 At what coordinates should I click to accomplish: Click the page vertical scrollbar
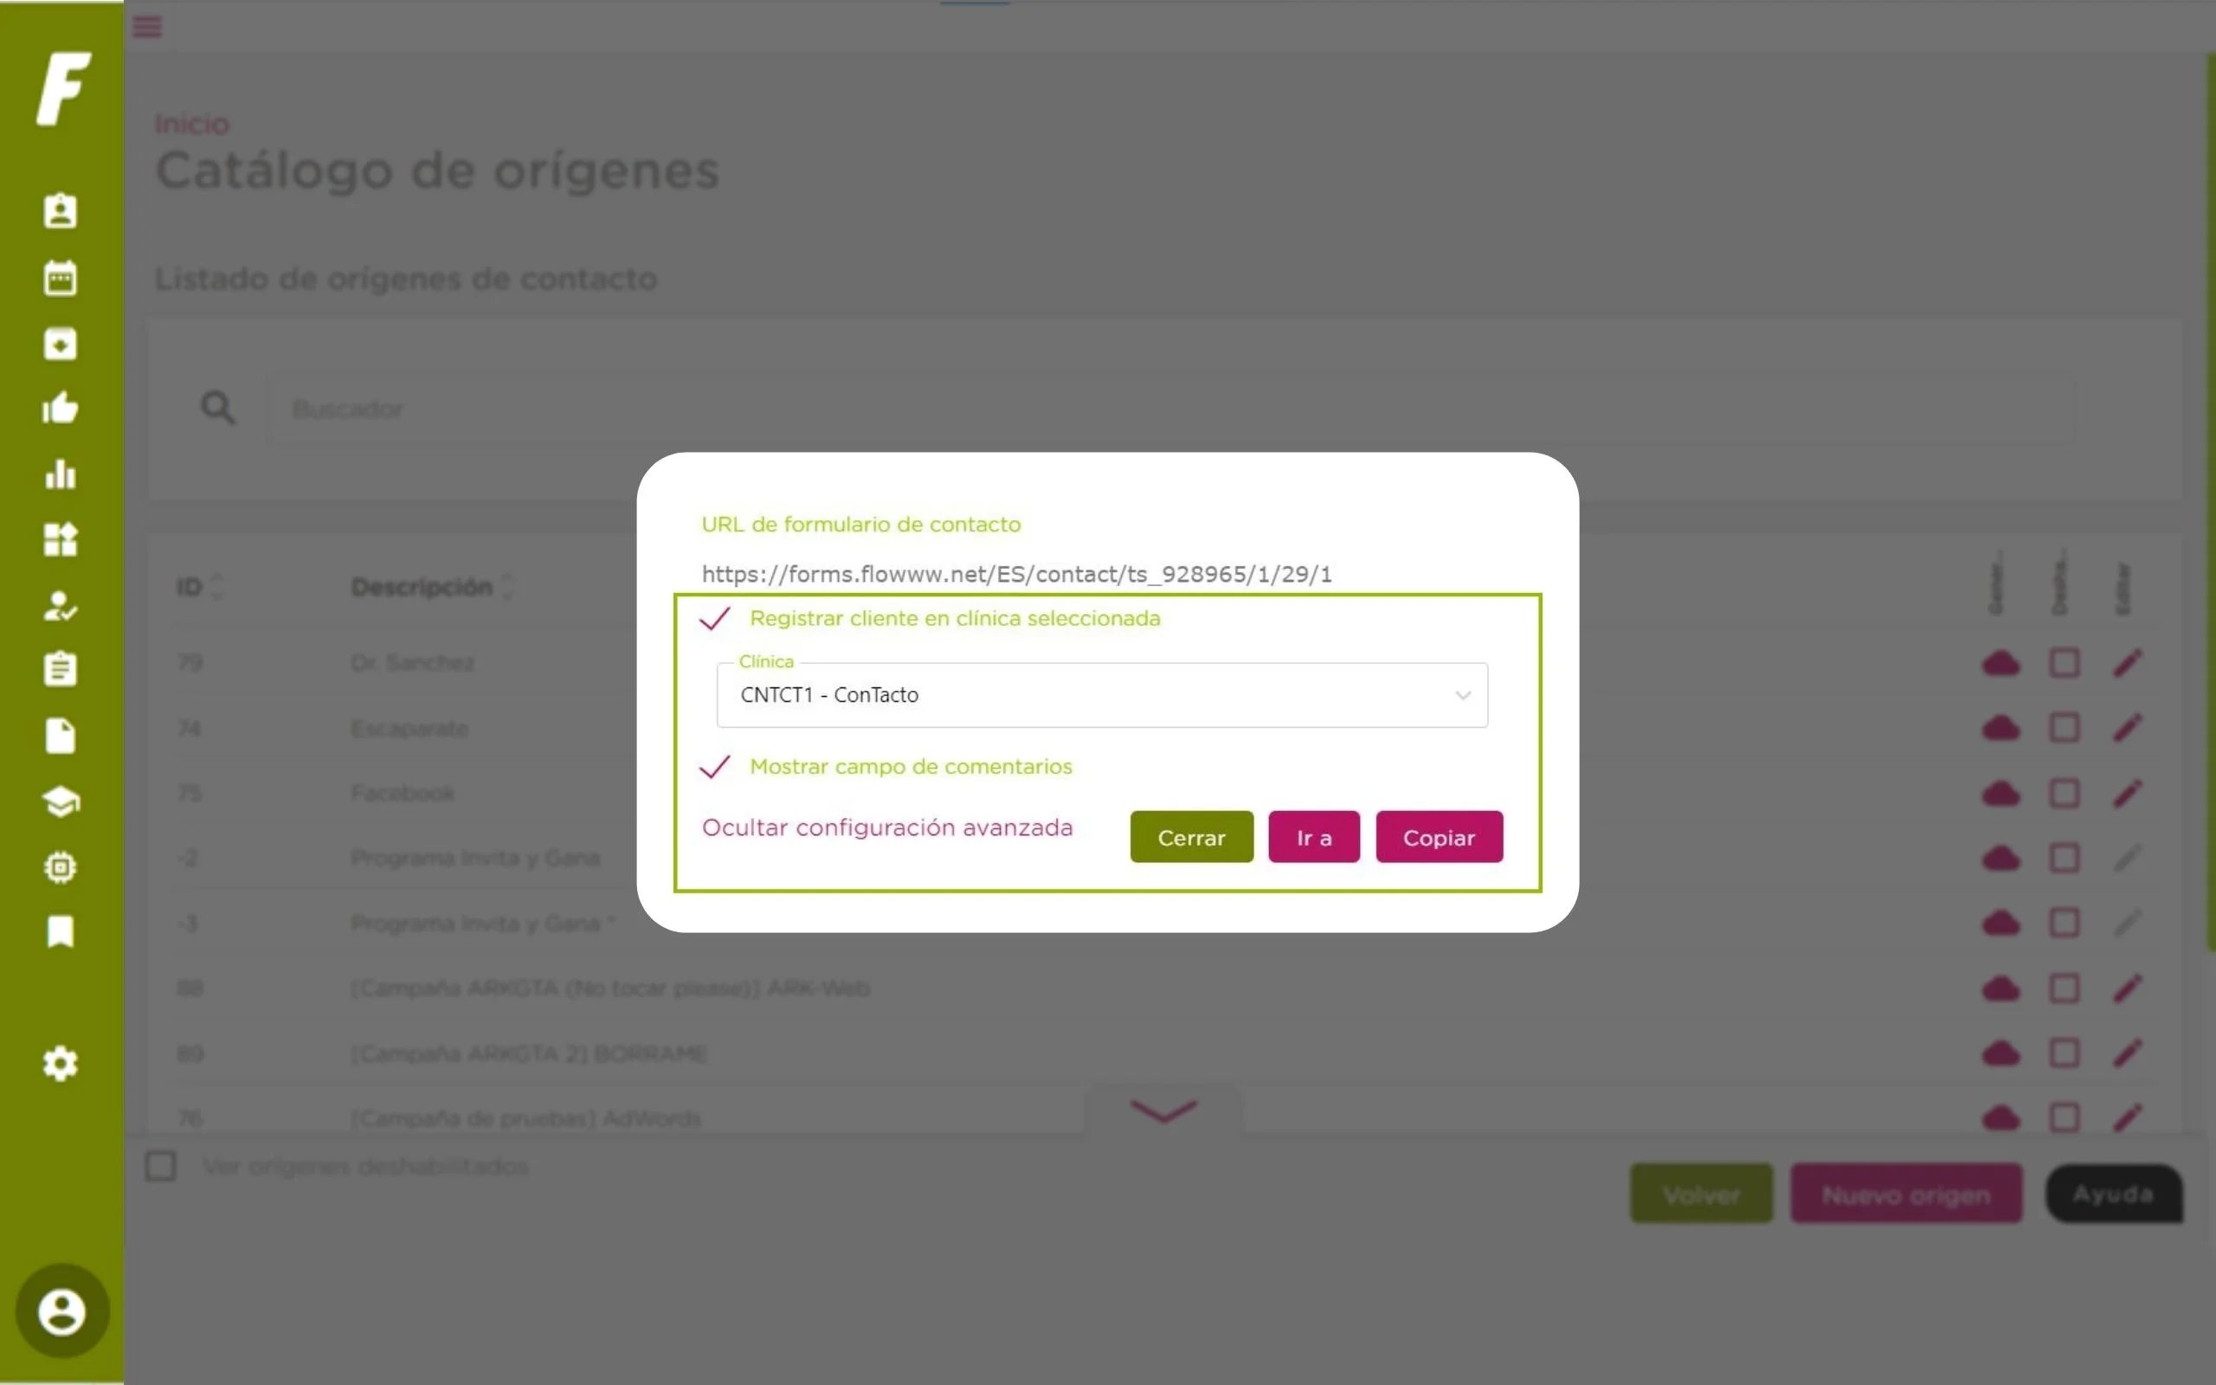coord(2210,502)
